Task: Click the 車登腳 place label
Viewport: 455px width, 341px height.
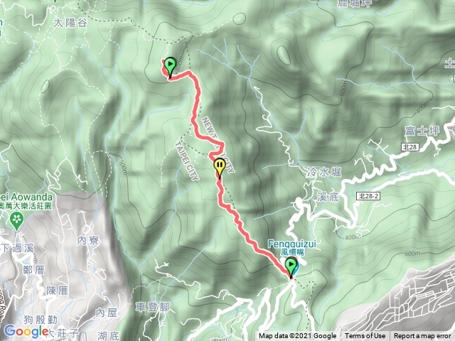Action: (x=153, y=307)
